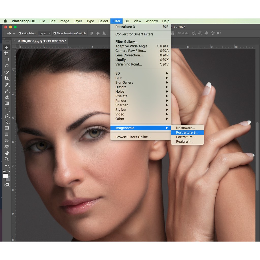Select the Horizontal Type tool
Viewport: 260px width, 260px height.
tap(7, 109)
